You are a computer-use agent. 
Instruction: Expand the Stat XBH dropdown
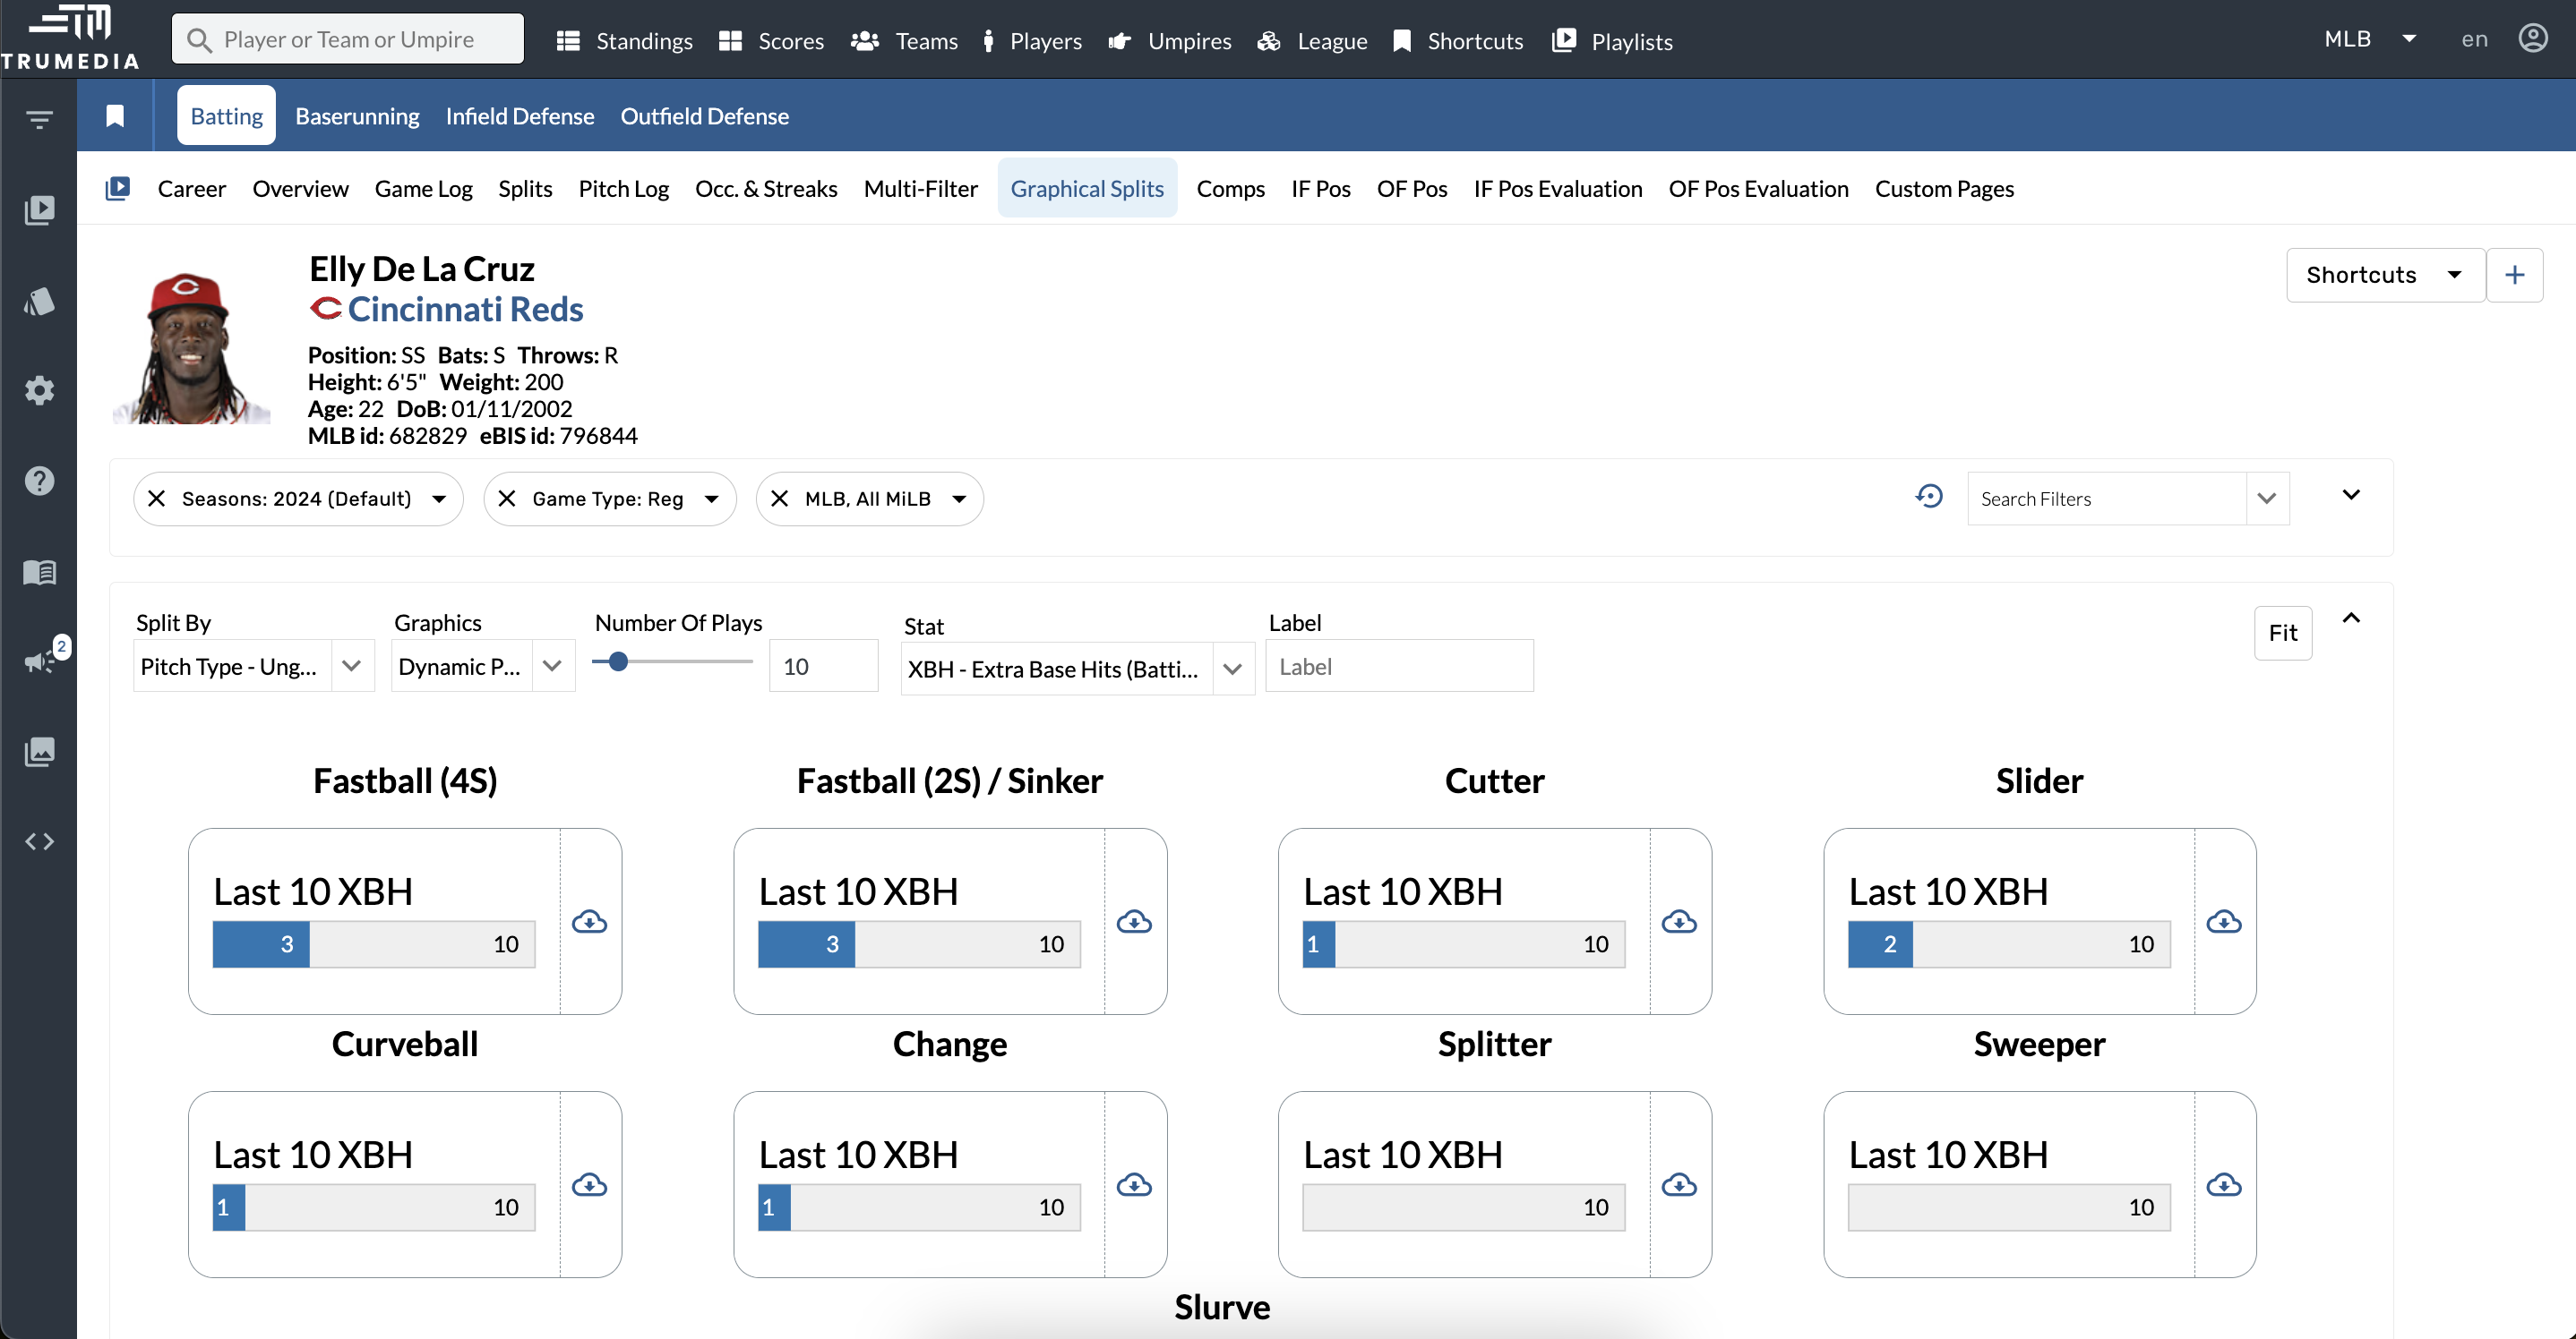coord(1232,669)
